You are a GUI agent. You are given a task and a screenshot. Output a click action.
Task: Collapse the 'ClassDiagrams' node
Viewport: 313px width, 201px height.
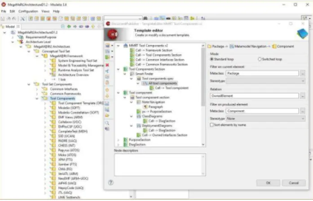(x=132, y=116)
